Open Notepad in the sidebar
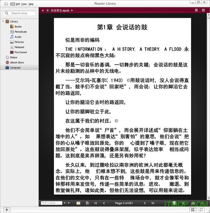Screen dimensions: 210x213 (19, 47)
